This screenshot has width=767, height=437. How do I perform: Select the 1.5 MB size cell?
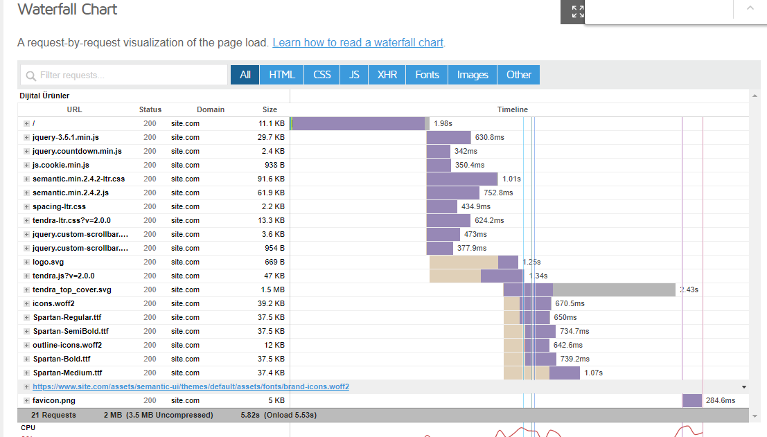tap(272, 290)
